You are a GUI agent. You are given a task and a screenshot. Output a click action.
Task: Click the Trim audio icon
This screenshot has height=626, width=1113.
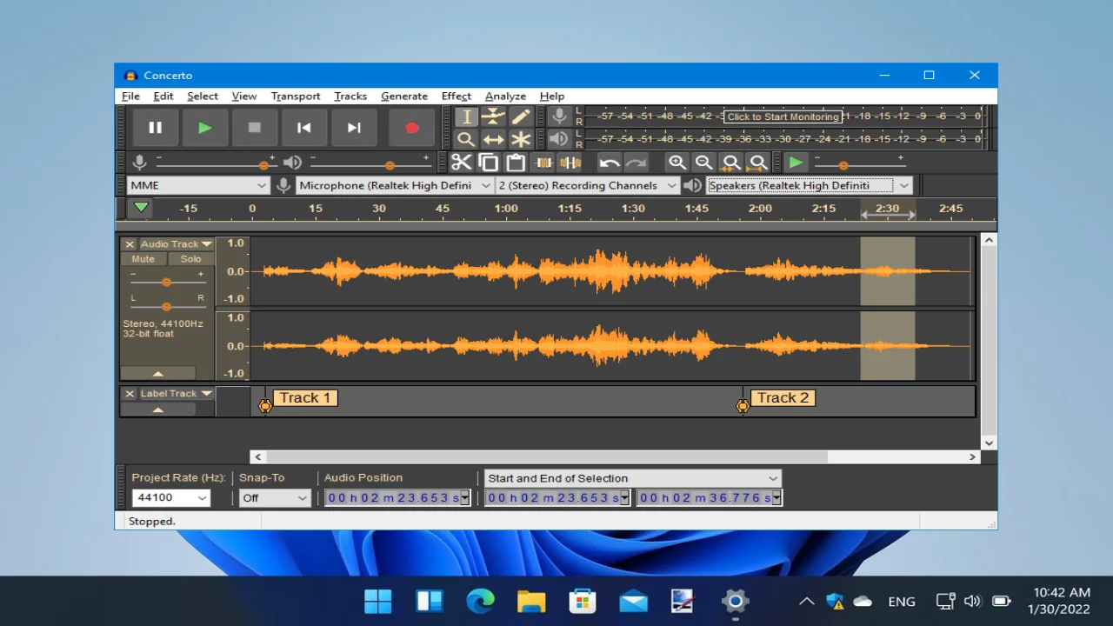[x=543, y=163]
